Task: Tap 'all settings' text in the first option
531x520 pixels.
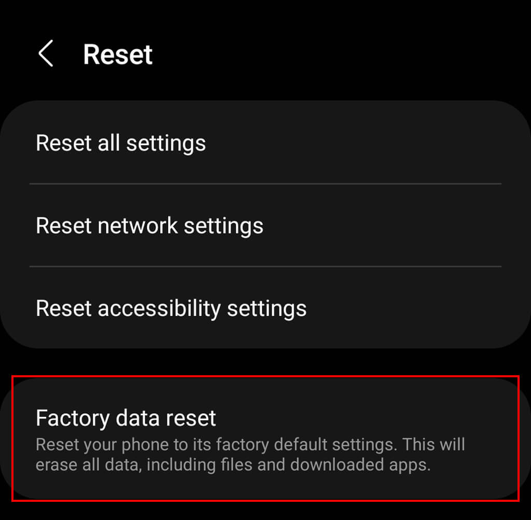Action: (152, 144)
